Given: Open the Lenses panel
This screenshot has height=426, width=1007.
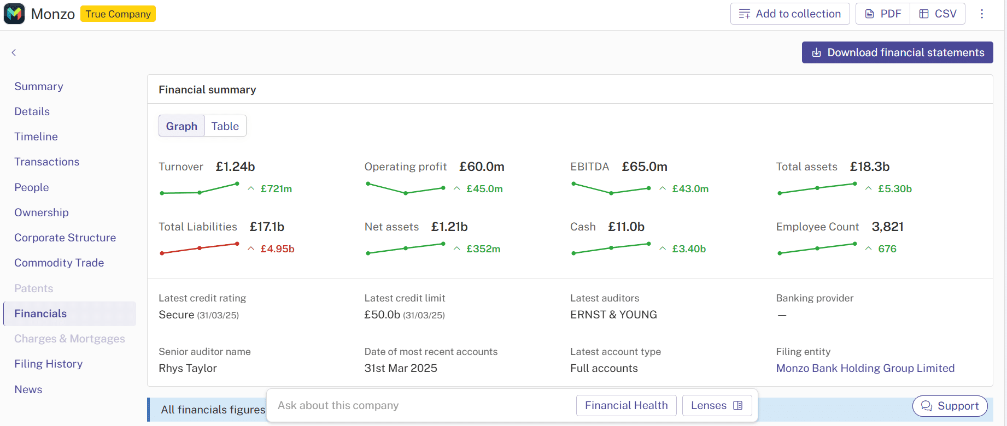Looking at the screenshot, I should coord(717,405).
